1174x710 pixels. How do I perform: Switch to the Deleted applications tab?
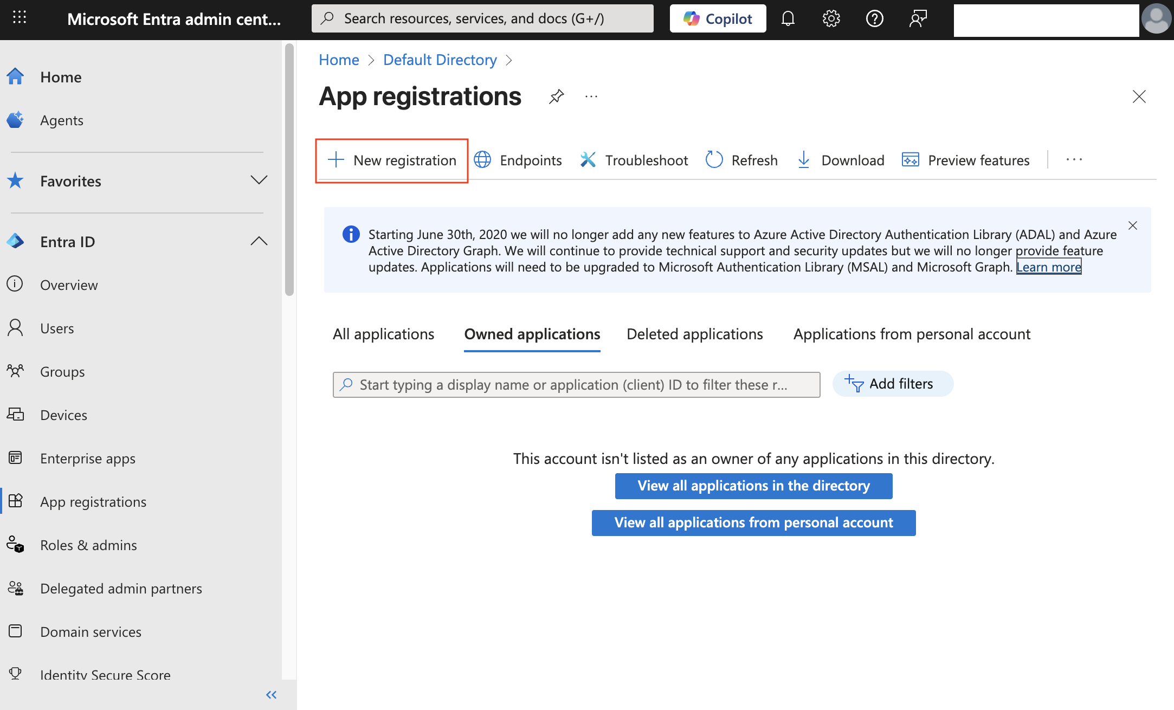click(x=694, y=334)
